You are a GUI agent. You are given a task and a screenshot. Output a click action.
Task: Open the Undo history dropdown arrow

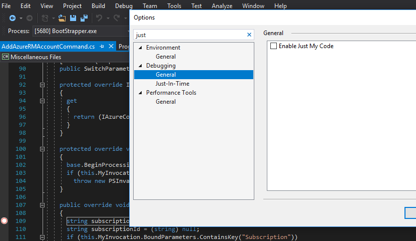click(x=108, y=19)
